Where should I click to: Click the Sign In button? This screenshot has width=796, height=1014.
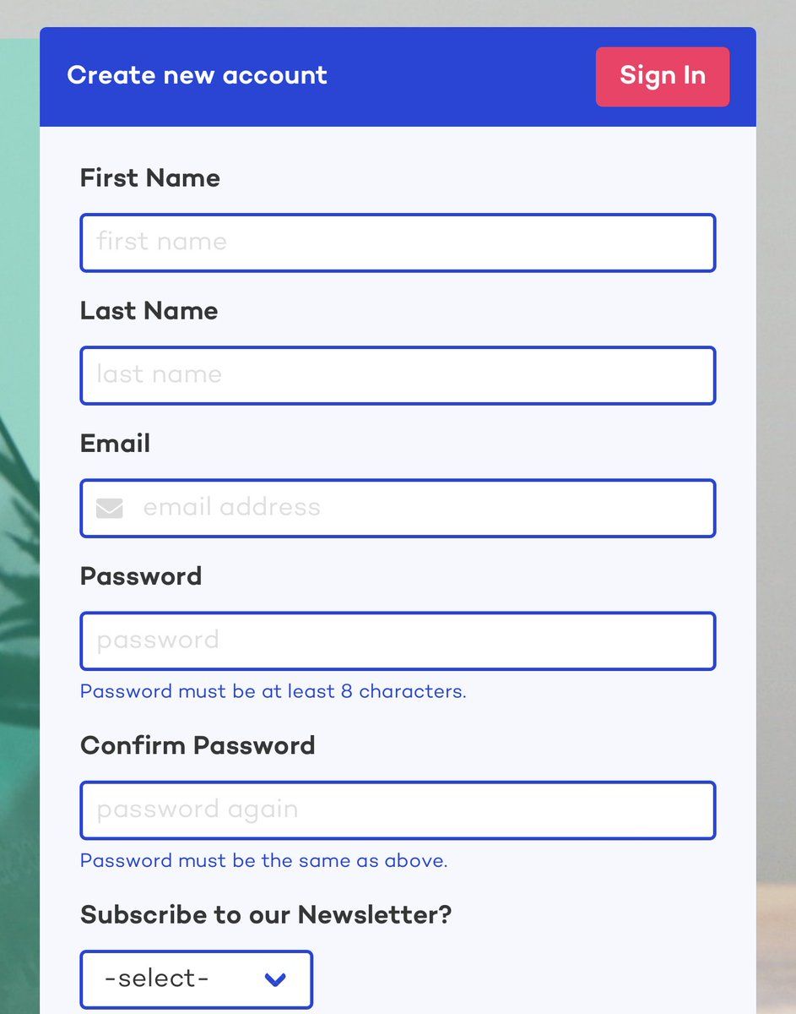[663, 77]
